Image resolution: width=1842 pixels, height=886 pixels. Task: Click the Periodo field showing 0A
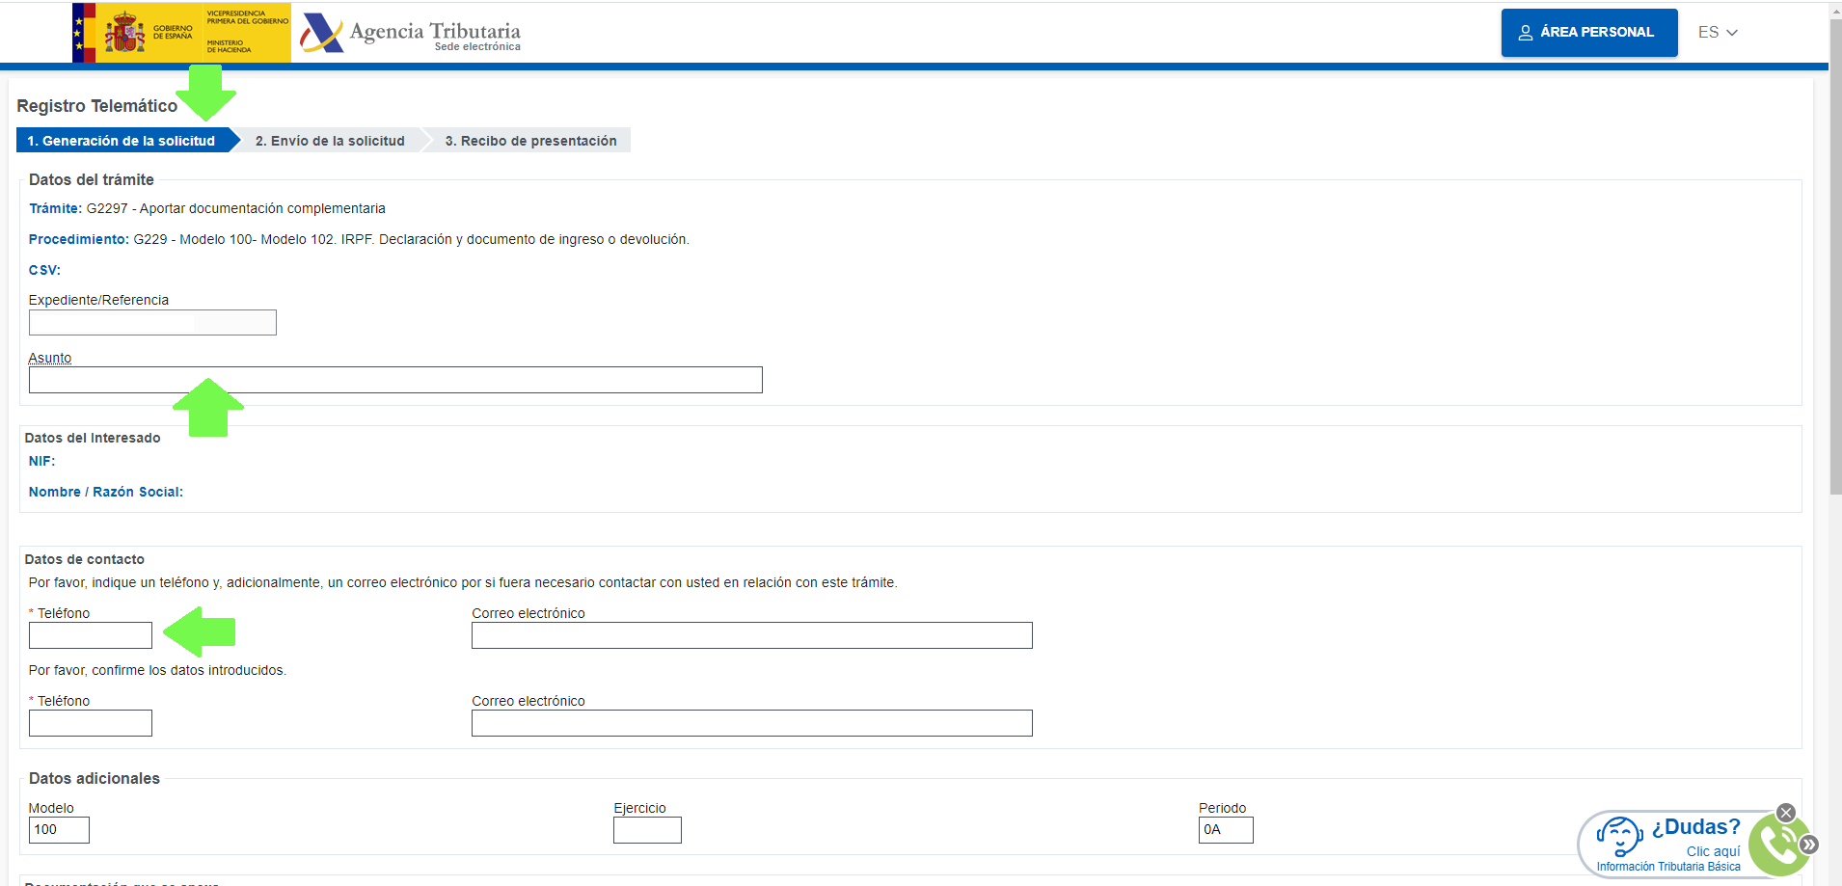tap(1225, 830)
